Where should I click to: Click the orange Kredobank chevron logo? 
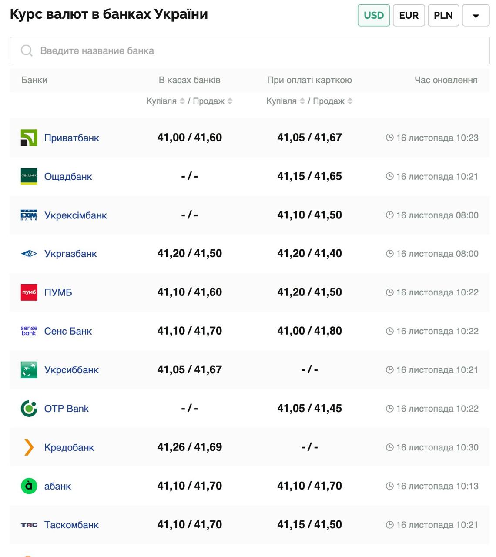tap(29, 447)
